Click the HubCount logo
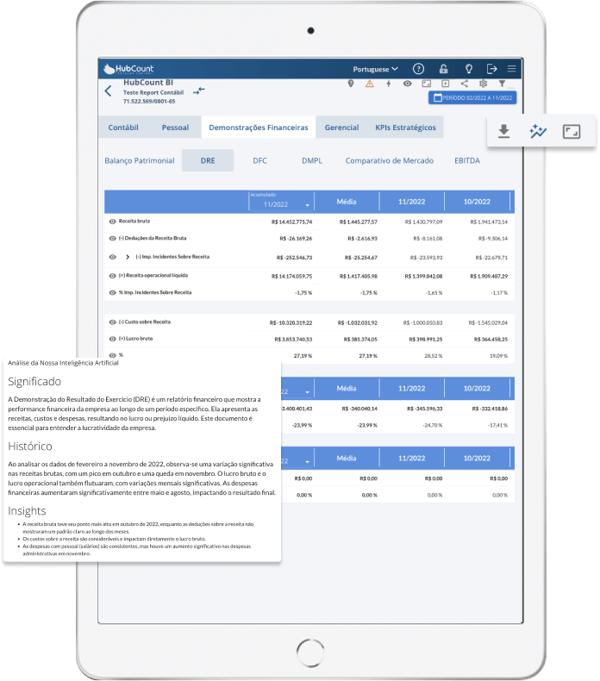The height and width of the screenshot is (681, 600). (128, 69)
